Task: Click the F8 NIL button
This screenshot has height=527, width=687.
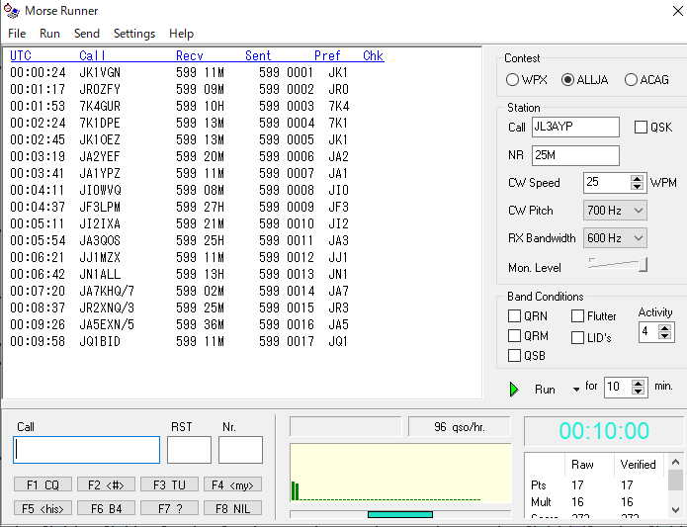Action: tap(232, 508)
